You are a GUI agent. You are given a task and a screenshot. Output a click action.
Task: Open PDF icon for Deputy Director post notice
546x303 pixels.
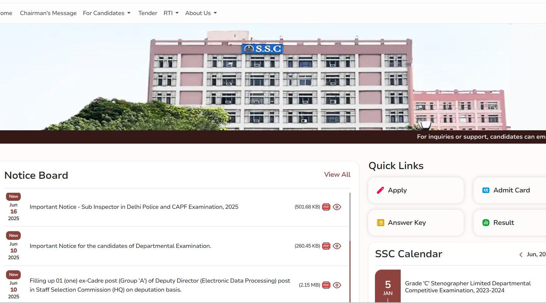pos(326,285)
